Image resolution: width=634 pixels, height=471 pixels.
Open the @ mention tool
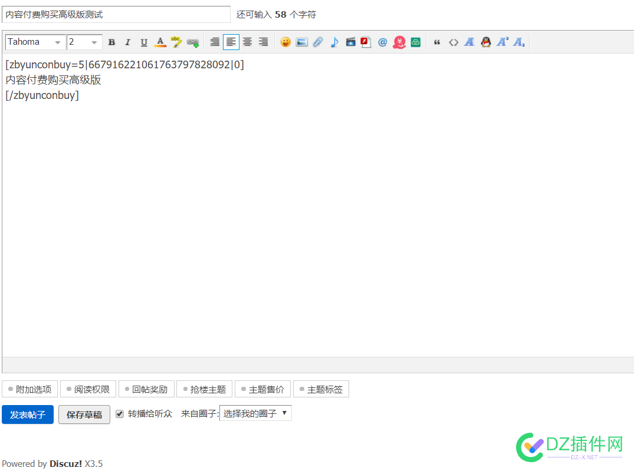pyautogui.click(x=382, y=42)
